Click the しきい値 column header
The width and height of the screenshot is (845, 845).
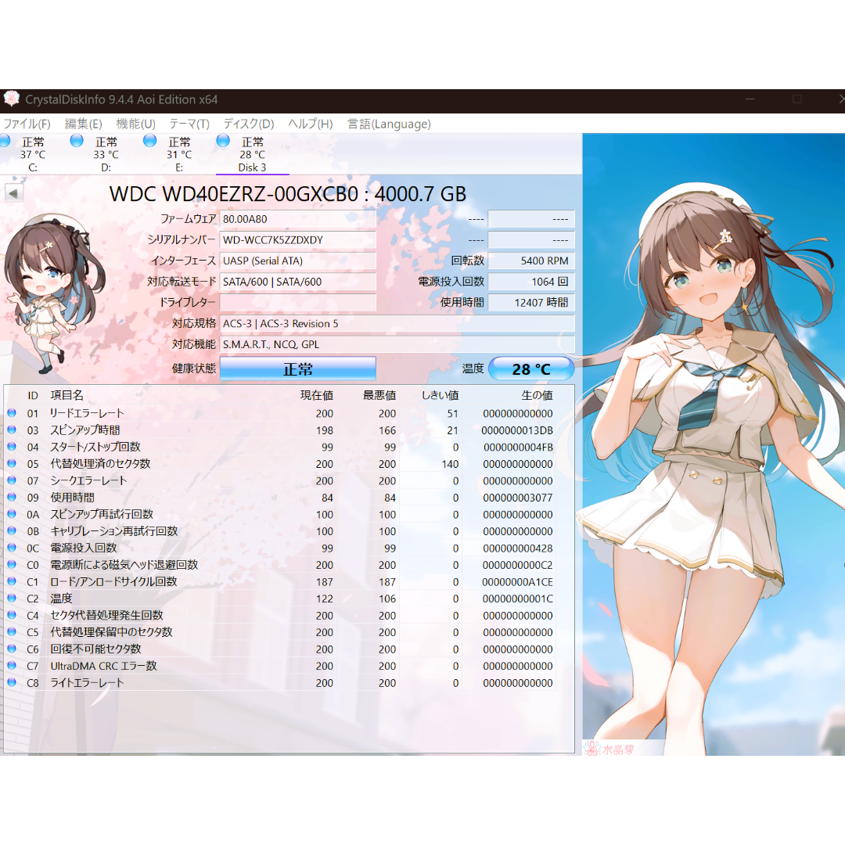(440, 395)
